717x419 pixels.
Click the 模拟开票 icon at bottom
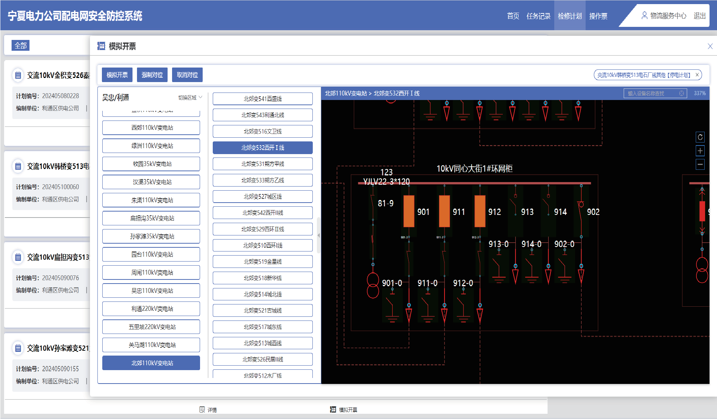point(333,410)
